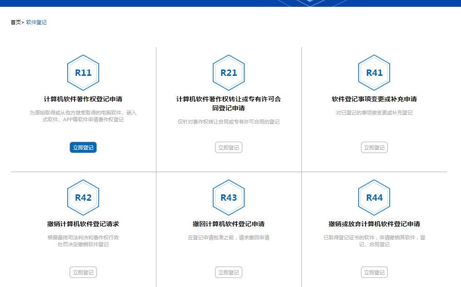Click the R21 hexagon badge icon
The width and height of the screenshot is (461, 287).
pos(229,72)
